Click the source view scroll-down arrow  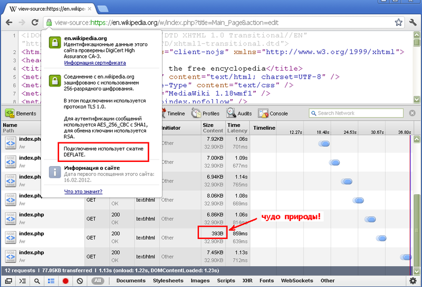pos(416,99)
